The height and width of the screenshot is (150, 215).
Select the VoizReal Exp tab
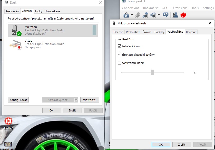click(175, 32)
